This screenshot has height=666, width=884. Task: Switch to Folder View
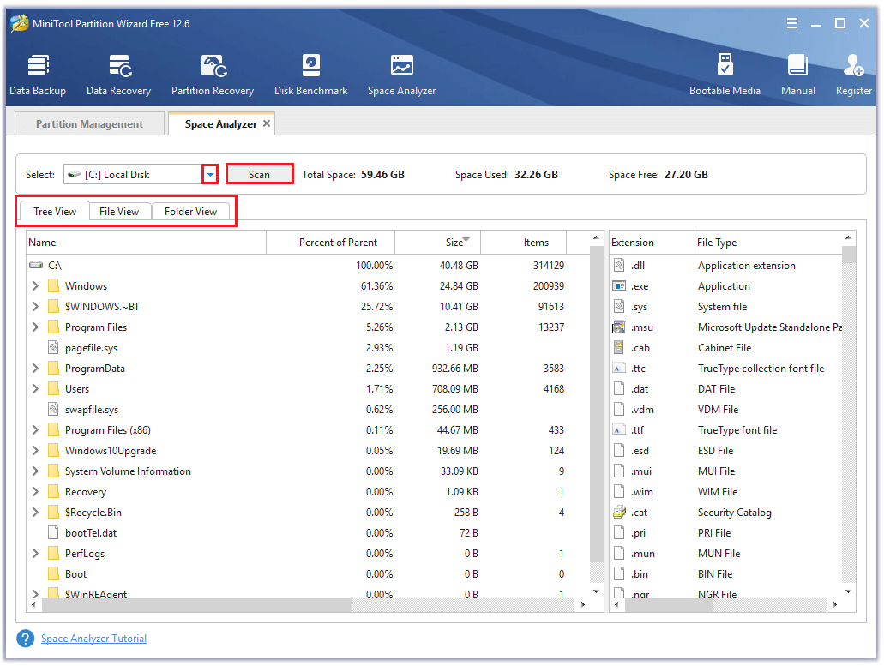point(190,212)
